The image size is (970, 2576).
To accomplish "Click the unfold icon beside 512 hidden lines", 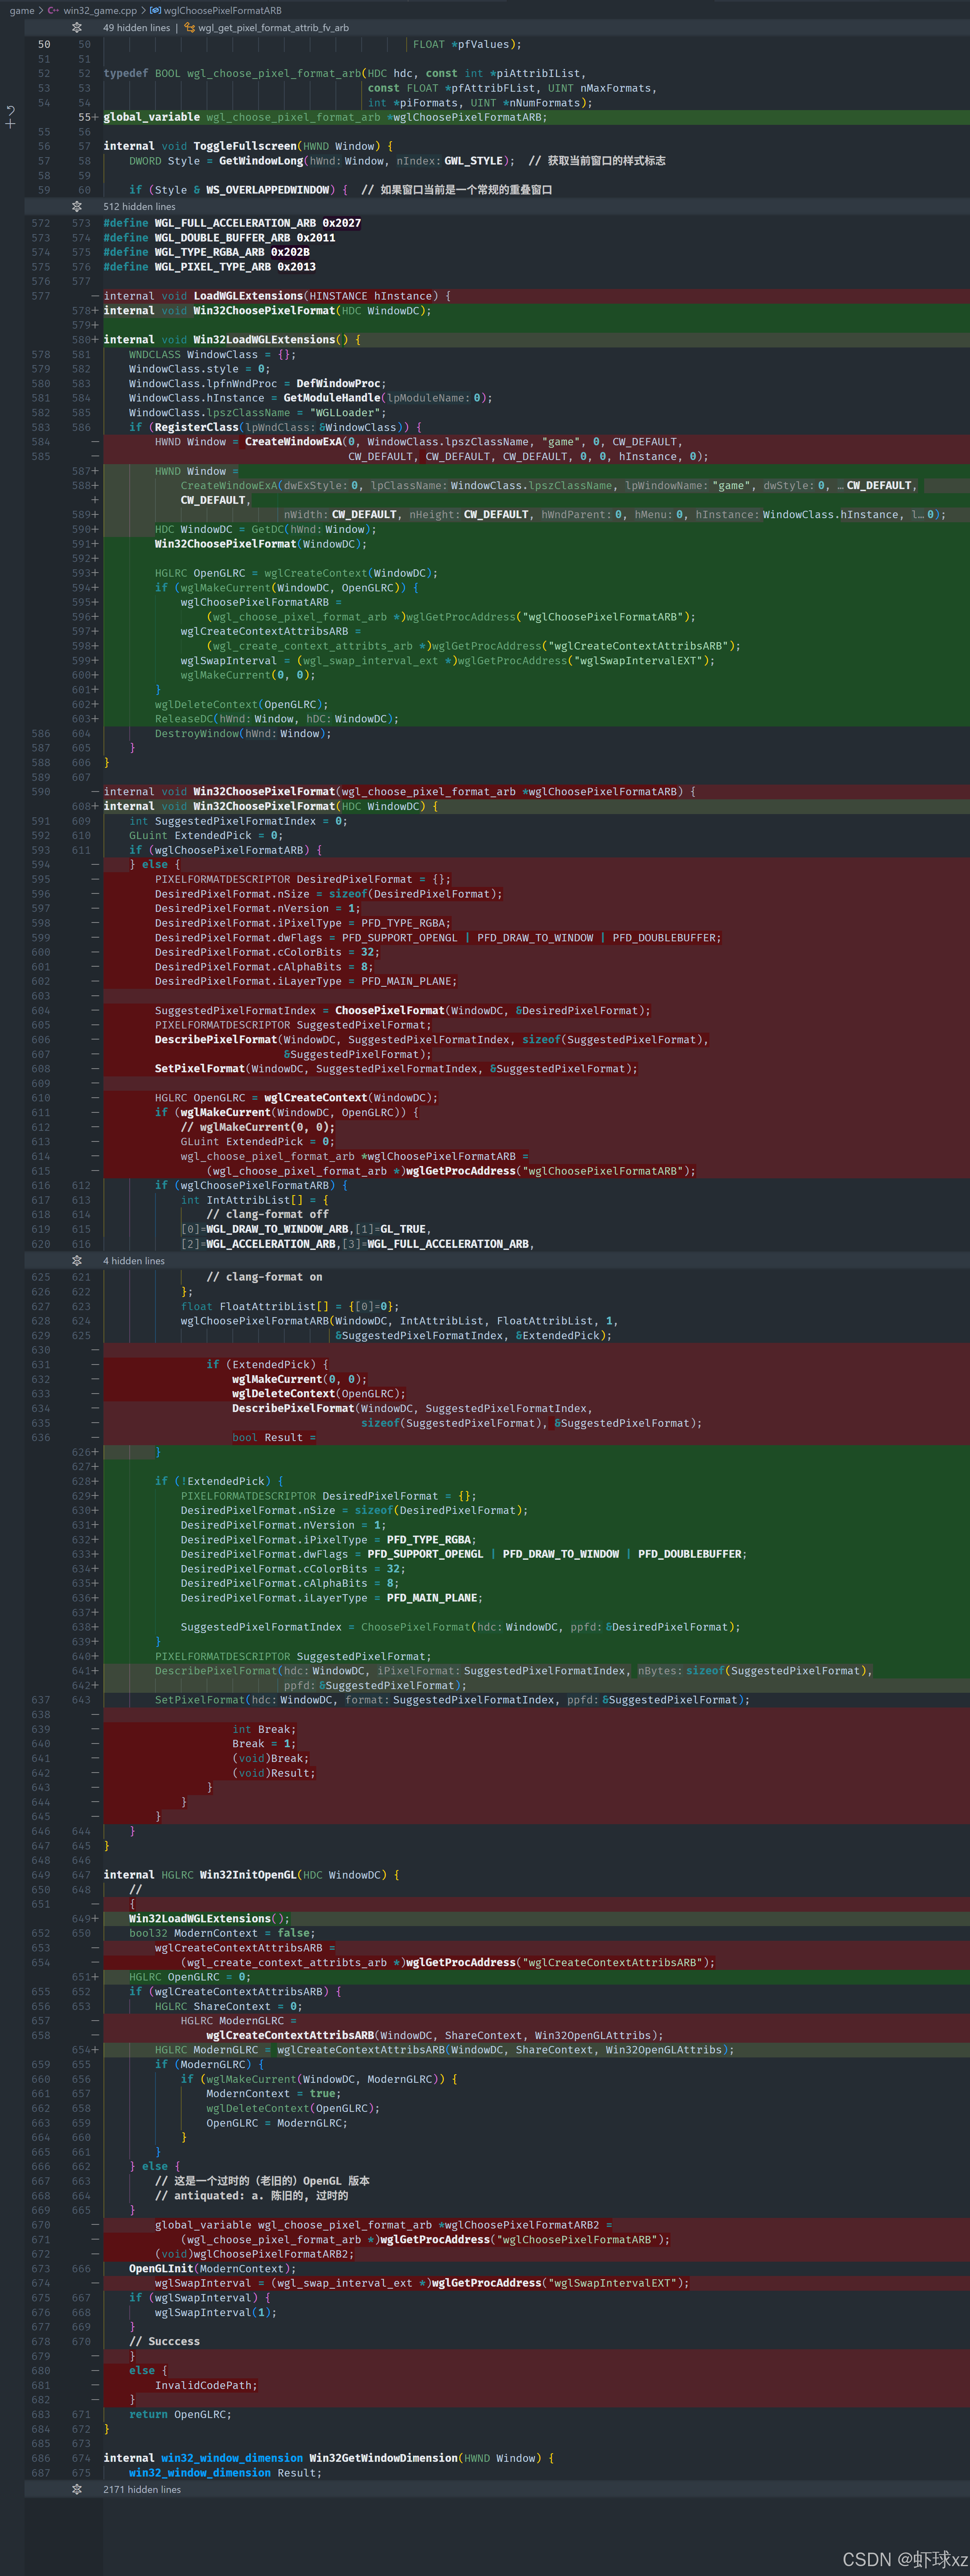I will (x=77, y=207).
